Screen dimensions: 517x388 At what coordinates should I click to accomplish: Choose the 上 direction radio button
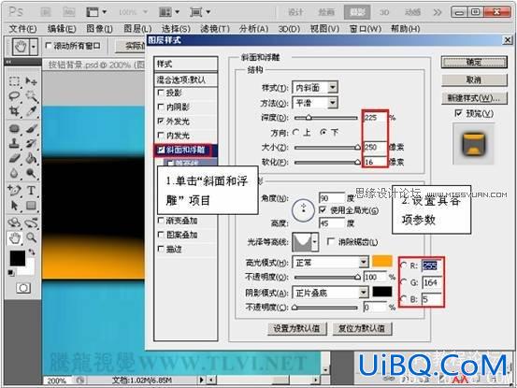(x=295, y=132)
